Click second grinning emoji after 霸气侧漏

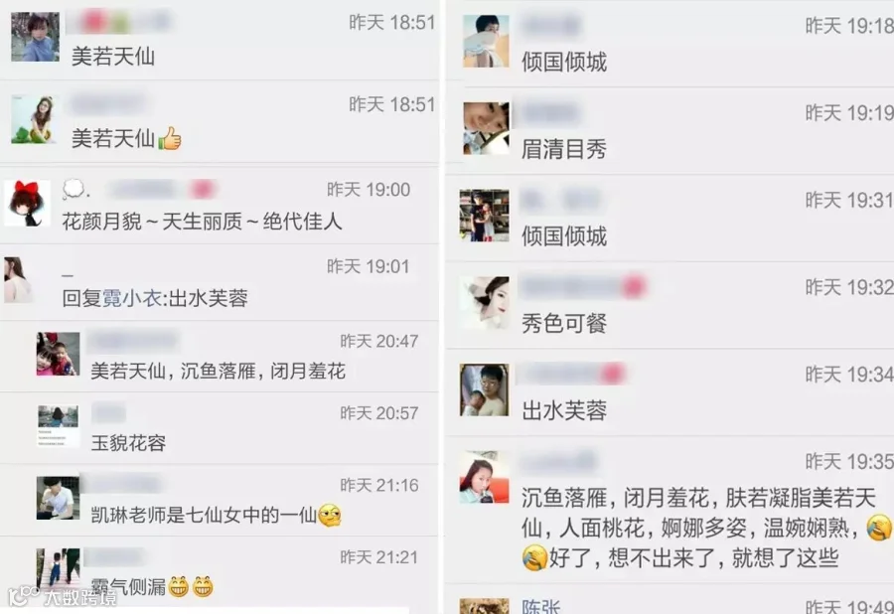tap(203, 586)
